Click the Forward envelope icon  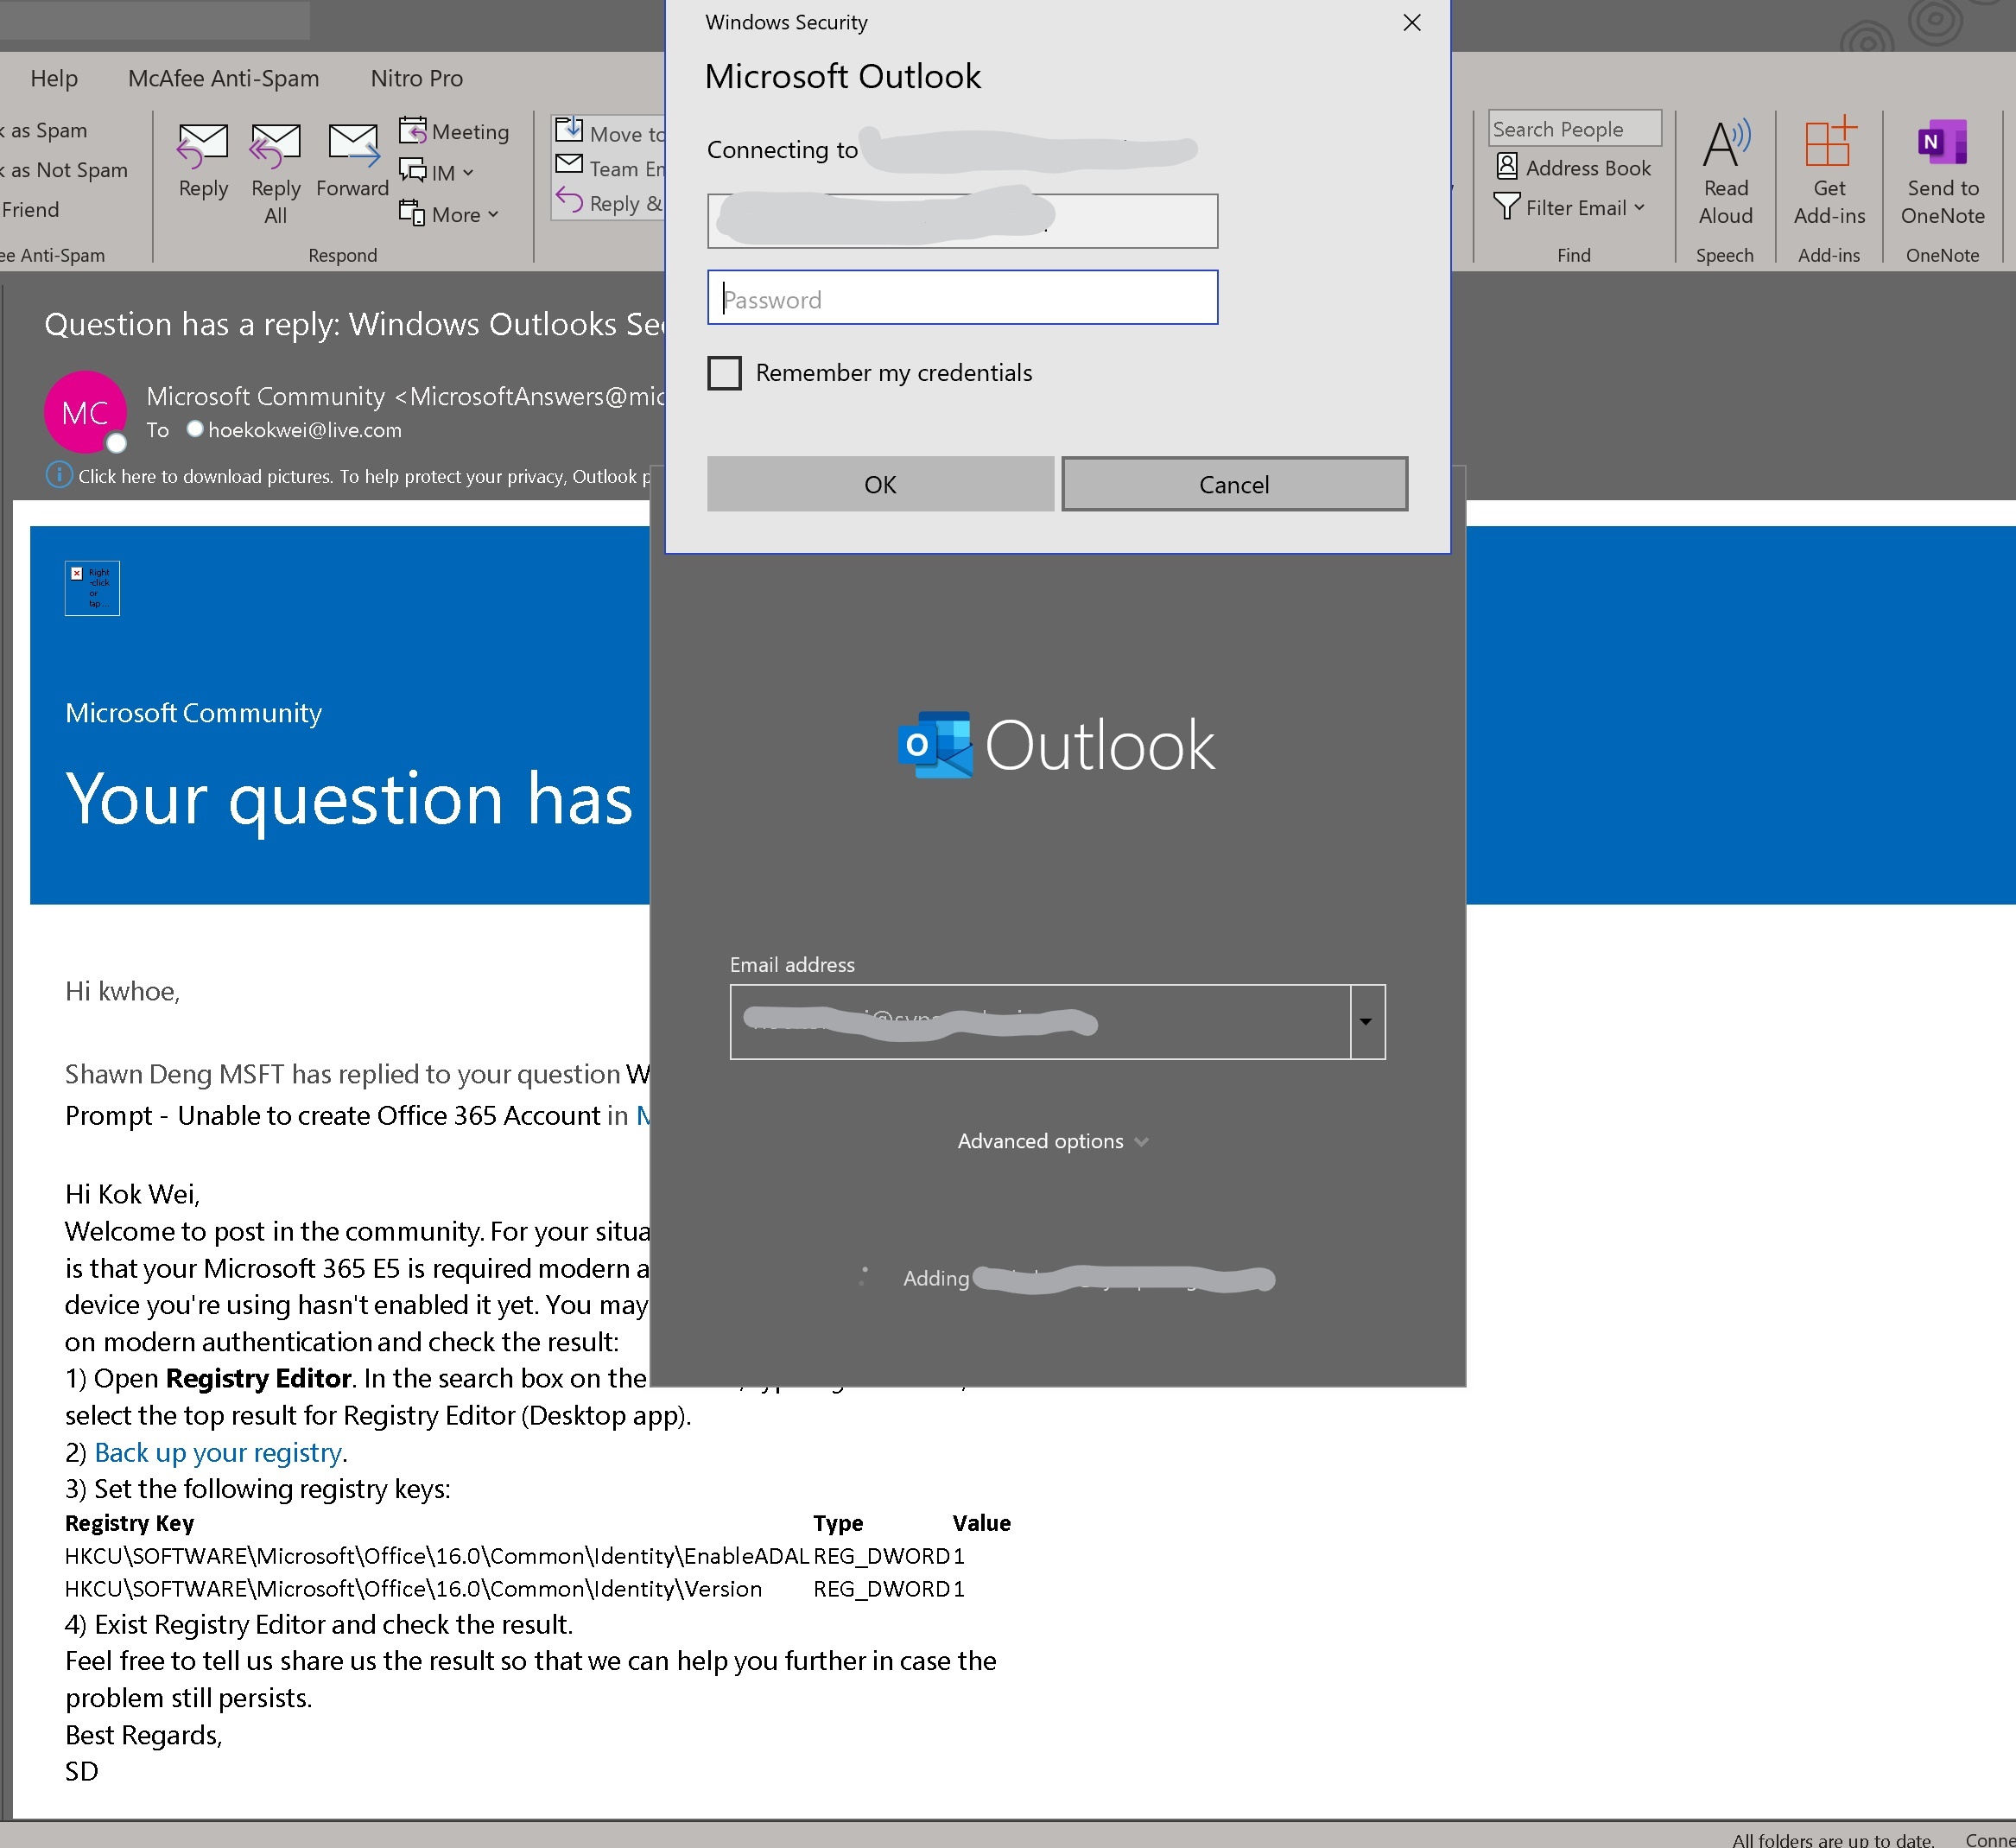point(353,146)
